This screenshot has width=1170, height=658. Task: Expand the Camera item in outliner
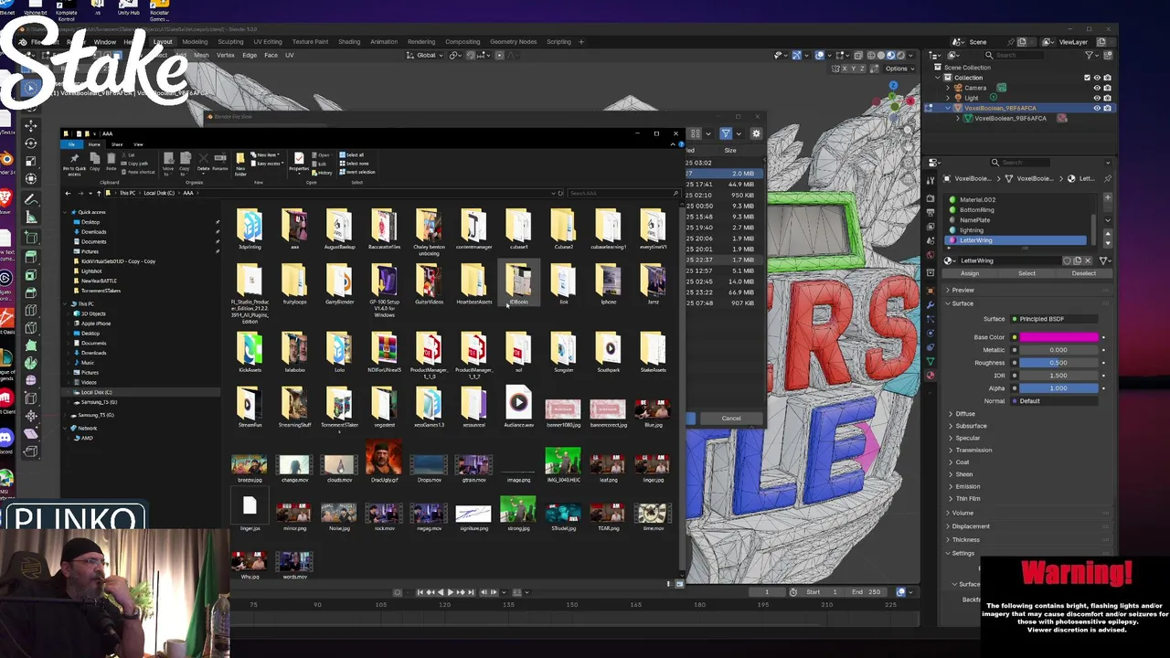tap(948, 88)
